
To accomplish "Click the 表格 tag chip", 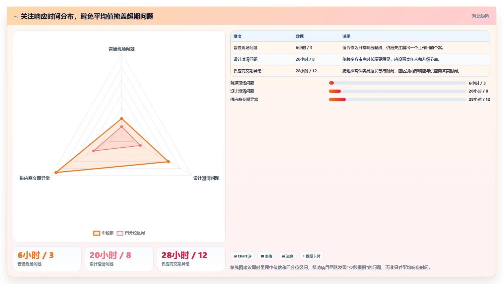I will point(266,256).
